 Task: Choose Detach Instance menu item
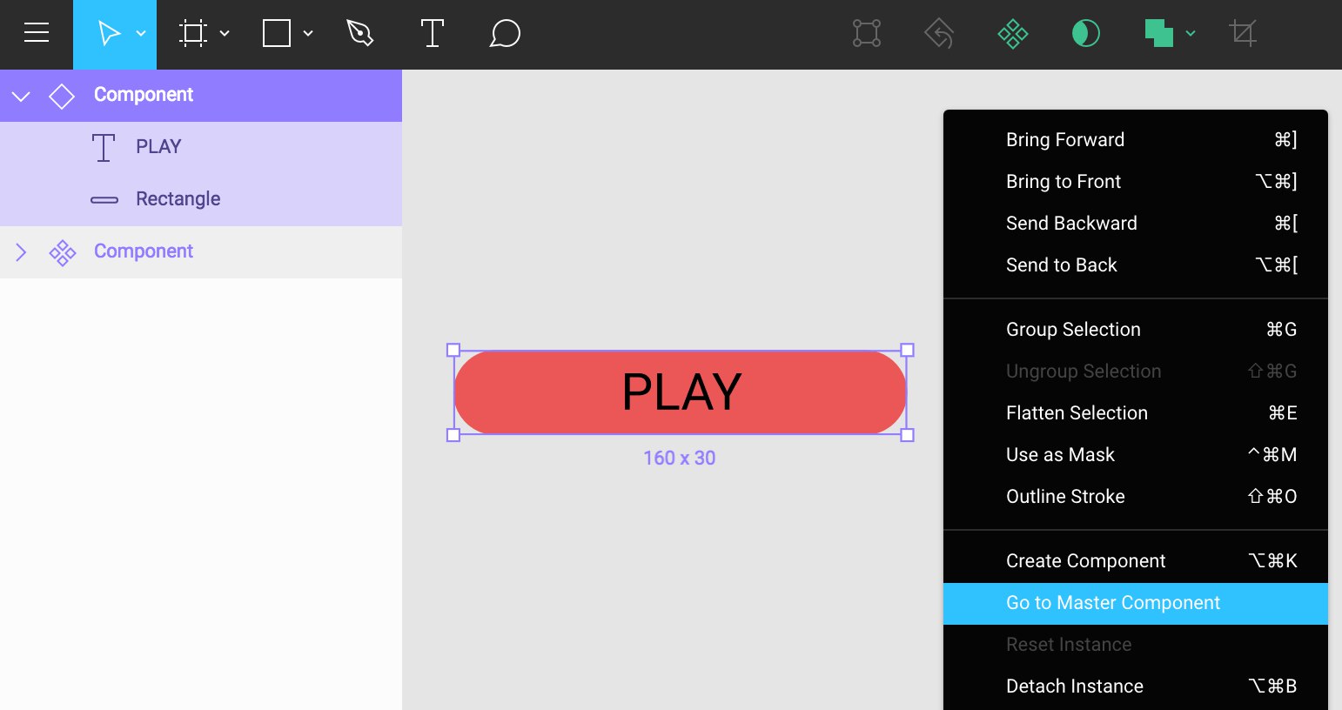[1136, 686]
